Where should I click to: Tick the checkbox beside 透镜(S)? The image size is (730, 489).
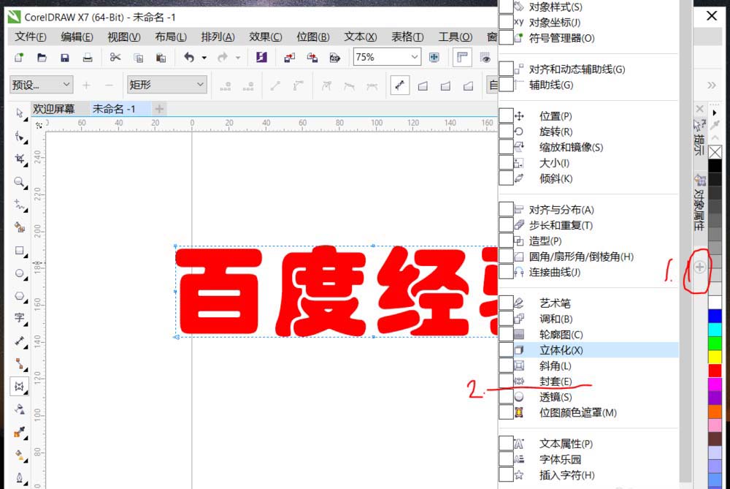[x=506, y=397]
